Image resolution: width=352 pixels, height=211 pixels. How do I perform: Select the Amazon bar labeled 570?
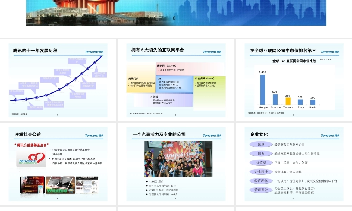point(275,100)
